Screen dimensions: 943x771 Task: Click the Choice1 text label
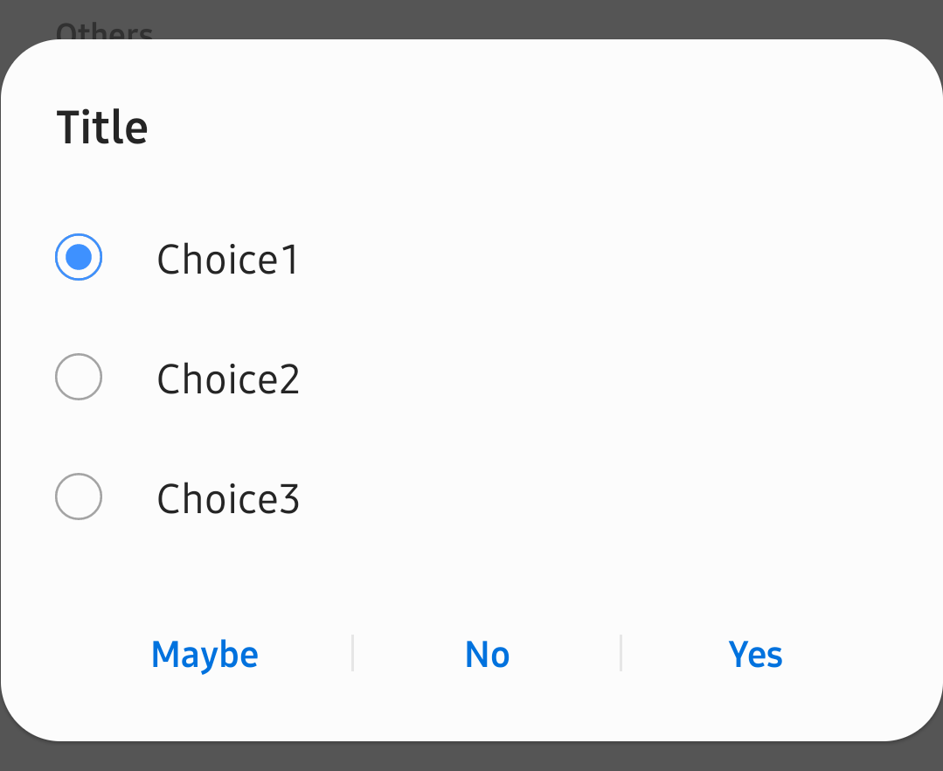click(x=228, y=260)
